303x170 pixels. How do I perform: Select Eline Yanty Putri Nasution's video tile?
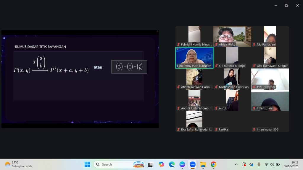point(194,58)
